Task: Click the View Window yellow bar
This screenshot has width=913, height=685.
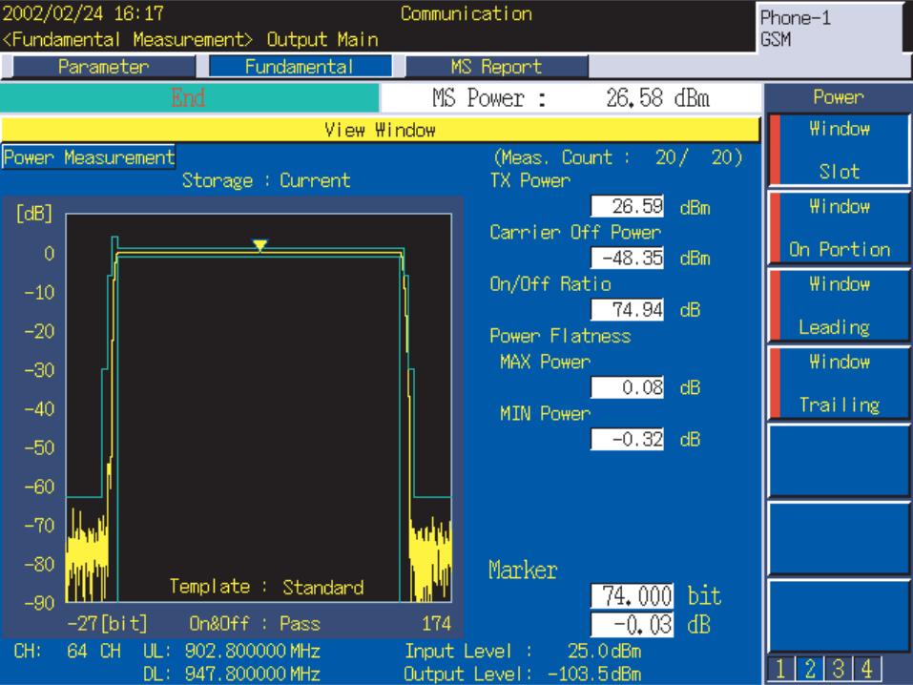Action: [381, 130]
